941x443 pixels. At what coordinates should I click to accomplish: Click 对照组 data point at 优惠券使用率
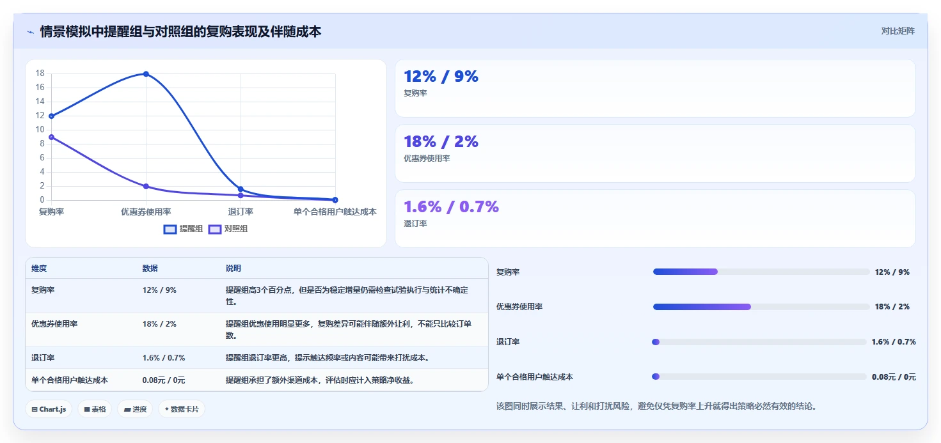click(146, 187)
